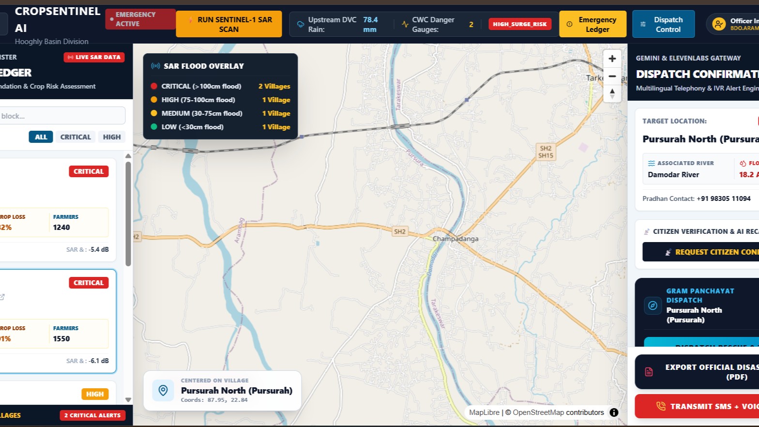Filter villages by HIGH tab
The image size is (759, 427).
(x=112, y=137)
